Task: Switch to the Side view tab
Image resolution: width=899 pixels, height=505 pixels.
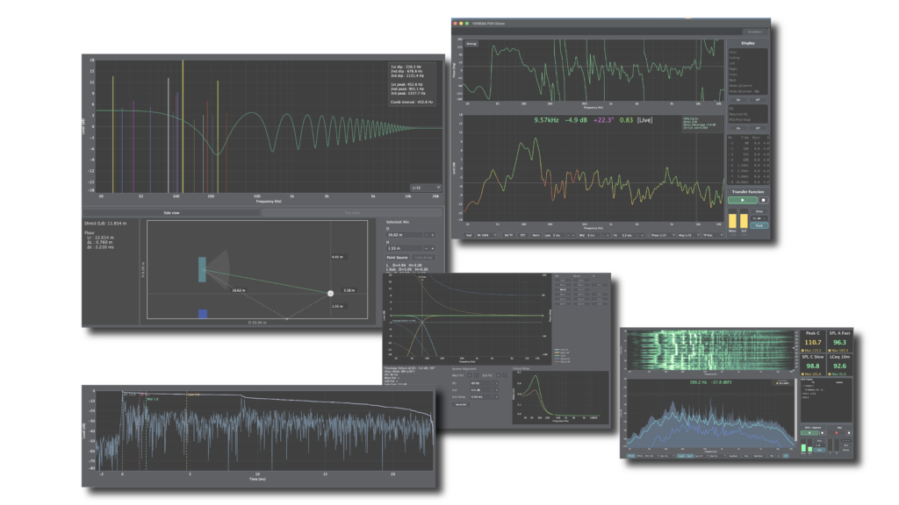Action: coord(171,212)
